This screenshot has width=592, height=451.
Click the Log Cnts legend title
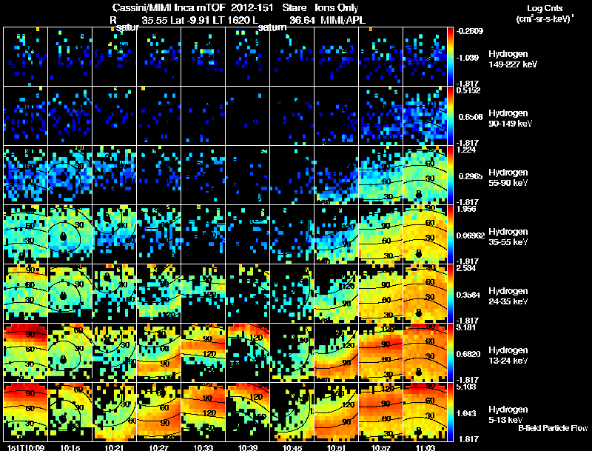point(545,8)
